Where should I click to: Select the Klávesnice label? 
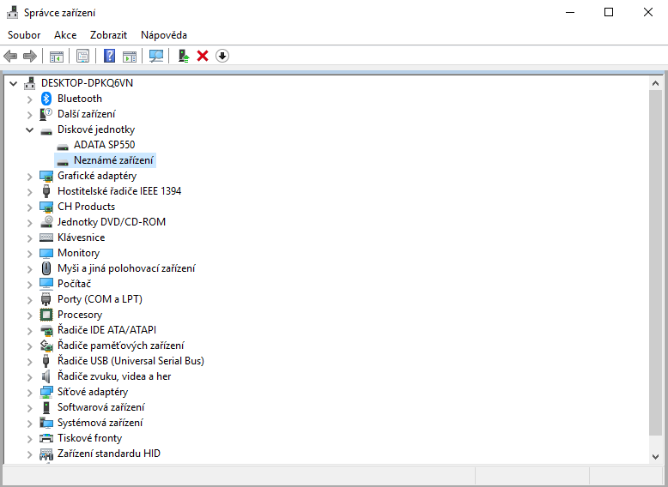[x=82, y=237]
